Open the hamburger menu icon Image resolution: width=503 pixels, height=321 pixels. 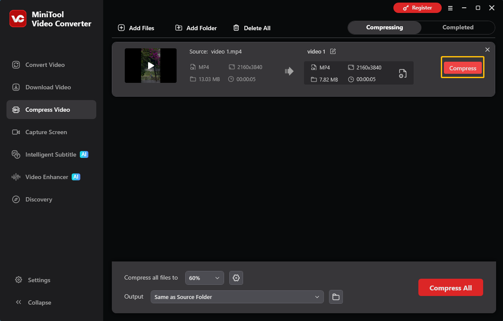tap(450, 8)
